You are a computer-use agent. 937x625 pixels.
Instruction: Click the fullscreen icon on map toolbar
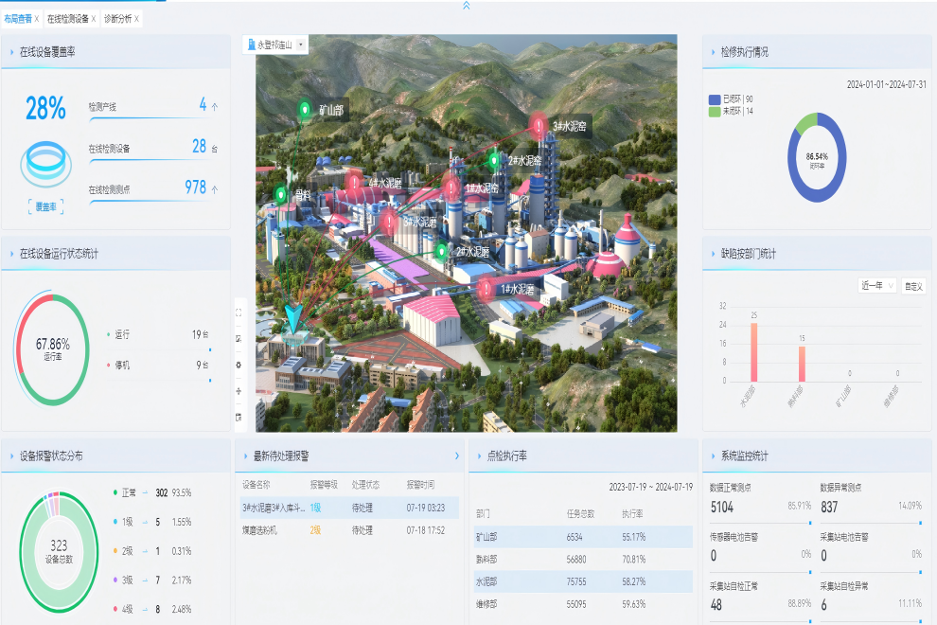click(x=238, y=312)
